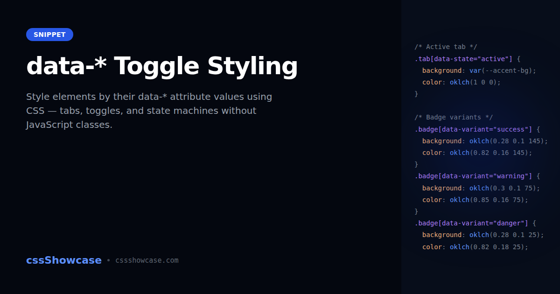Screen dimensions: 560x294
Task: Click the "data-* Toggle Styling" heading
Action: (x=162, y=66)
